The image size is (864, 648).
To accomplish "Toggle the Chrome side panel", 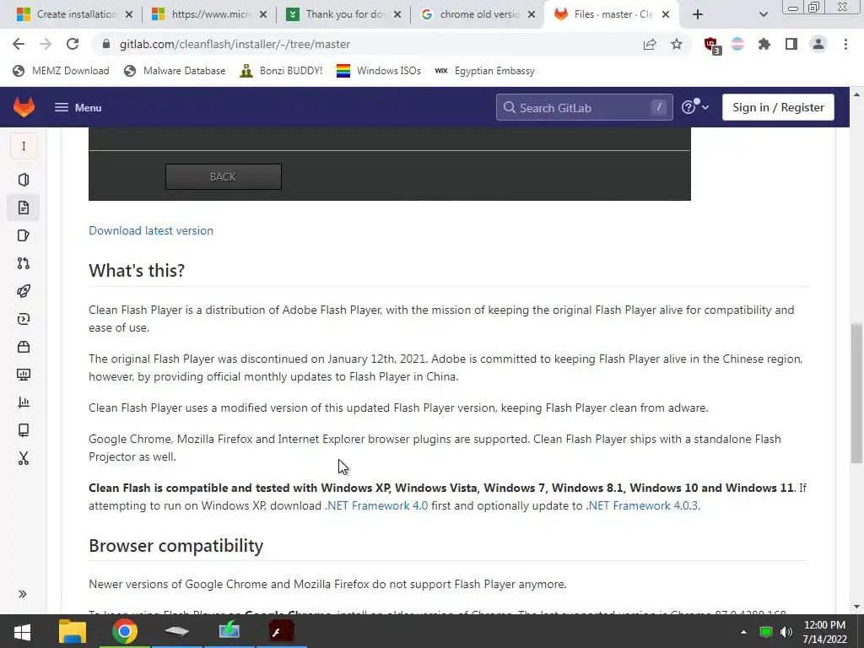I will 791,44.
